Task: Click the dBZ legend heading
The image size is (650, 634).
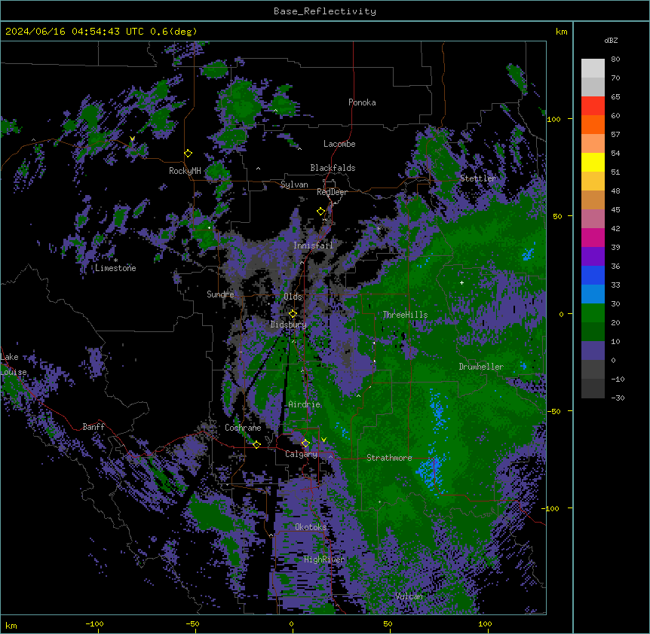Action: pos(611,40)
